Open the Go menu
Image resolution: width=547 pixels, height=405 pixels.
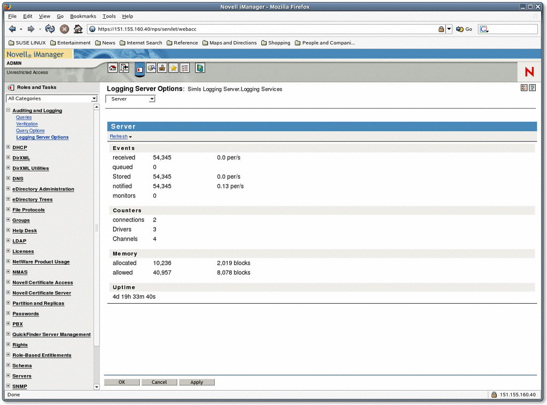coord(60,16)
